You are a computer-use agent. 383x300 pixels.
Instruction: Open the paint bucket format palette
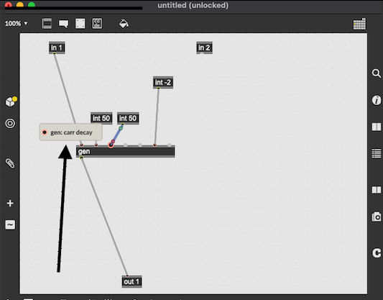124,24
